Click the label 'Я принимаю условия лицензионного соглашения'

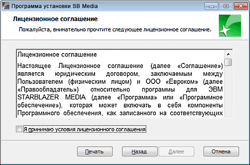[x=84, y=129]
